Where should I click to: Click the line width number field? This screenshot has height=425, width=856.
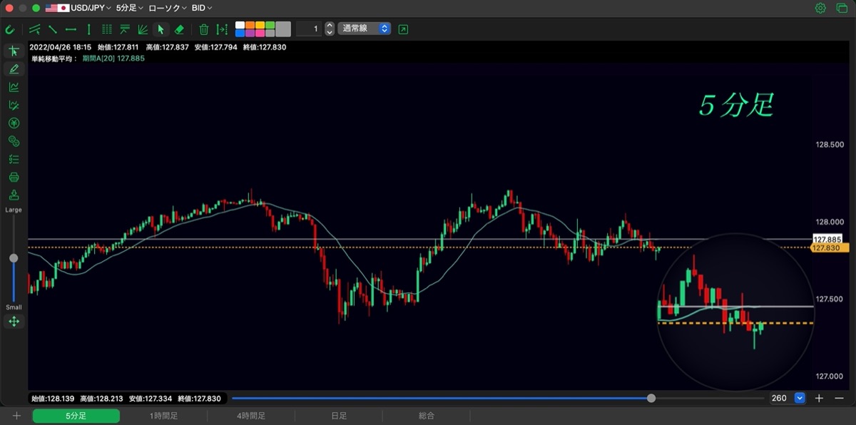point(309,29)
